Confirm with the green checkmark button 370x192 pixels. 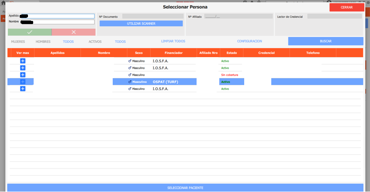pyautogui.click(x=30, y=32)
